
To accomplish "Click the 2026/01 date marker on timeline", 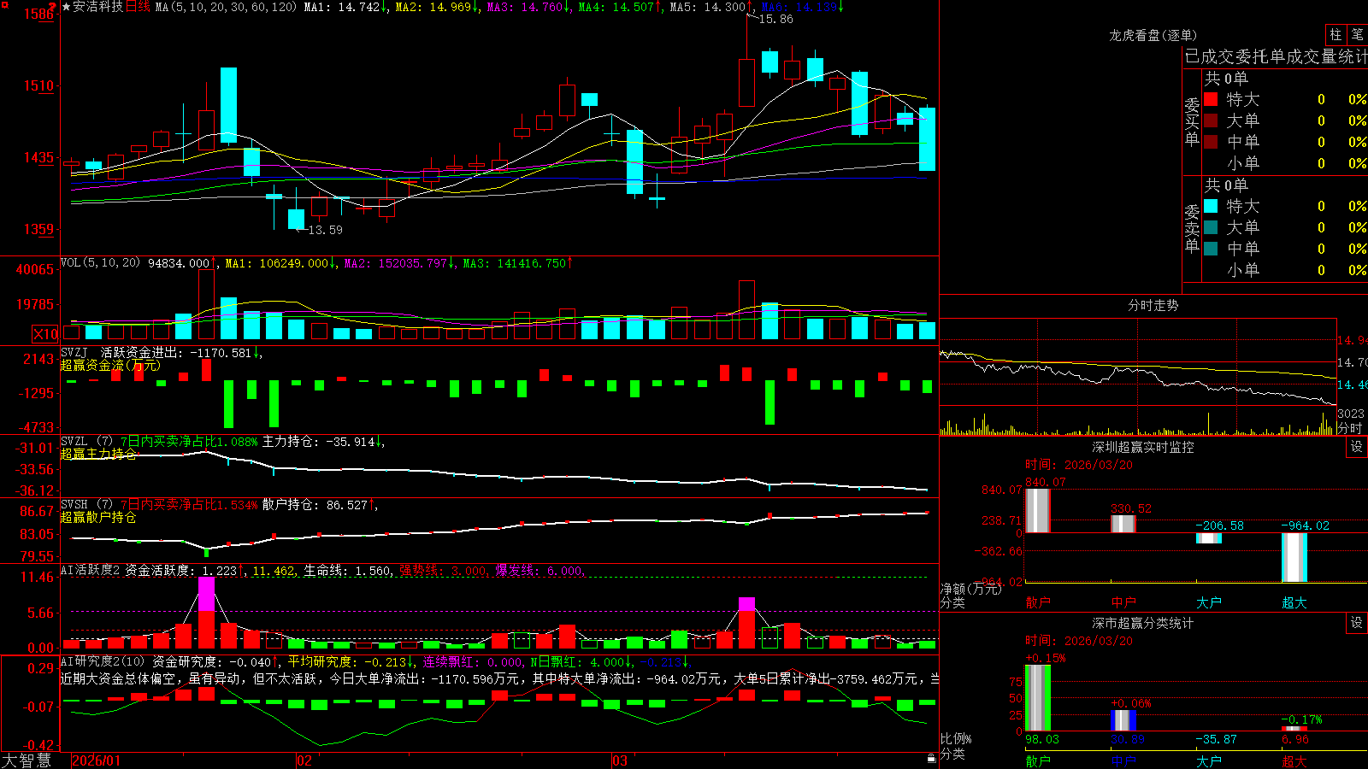I will (97, 760).
